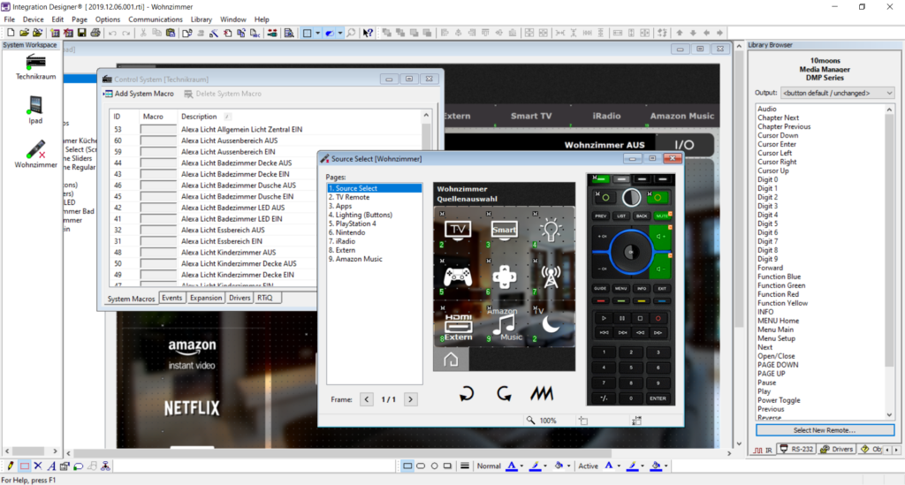Open Active state text color dropdown arrow

tap(619, 466)
